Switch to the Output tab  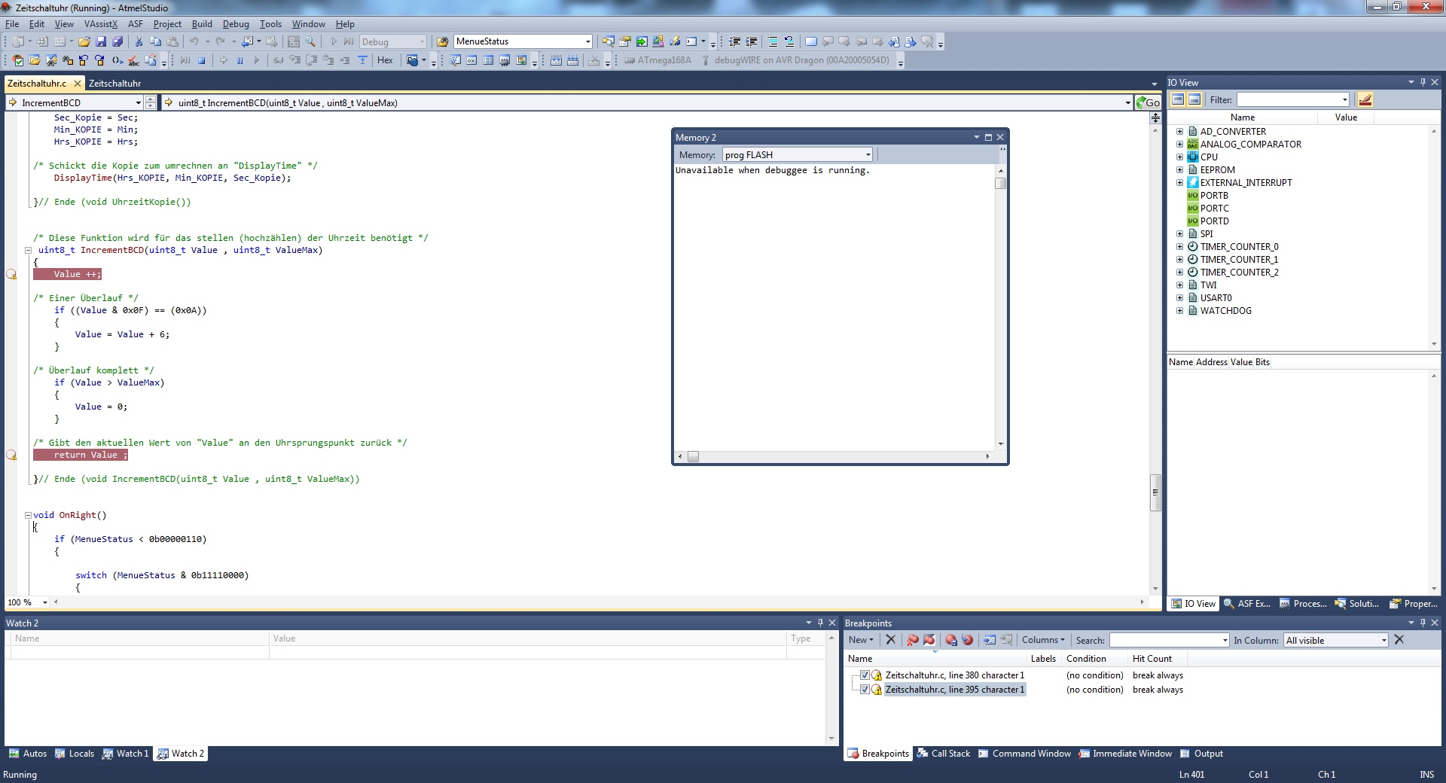pyautogui.click(x=1201, y=754)
